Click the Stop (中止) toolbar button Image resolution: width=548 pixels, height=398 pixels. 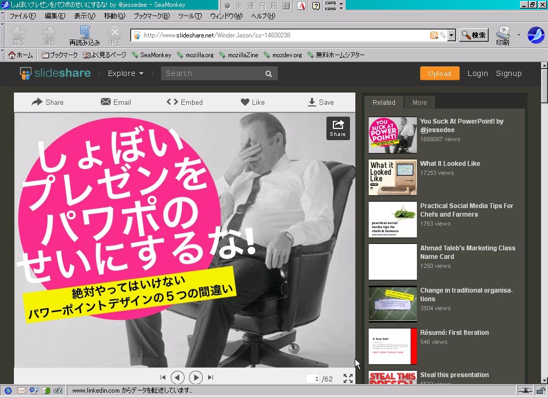point(115,36)
